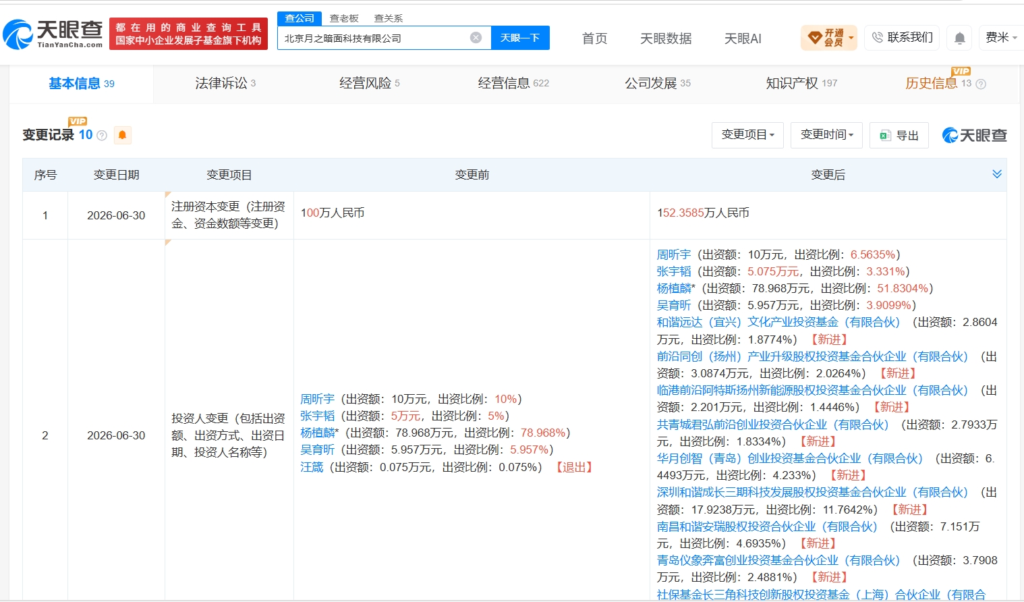Open 周昕宇 link in 变更前 column
Viewport: 1024px width, 602px height.
click(x=318, y=399)
